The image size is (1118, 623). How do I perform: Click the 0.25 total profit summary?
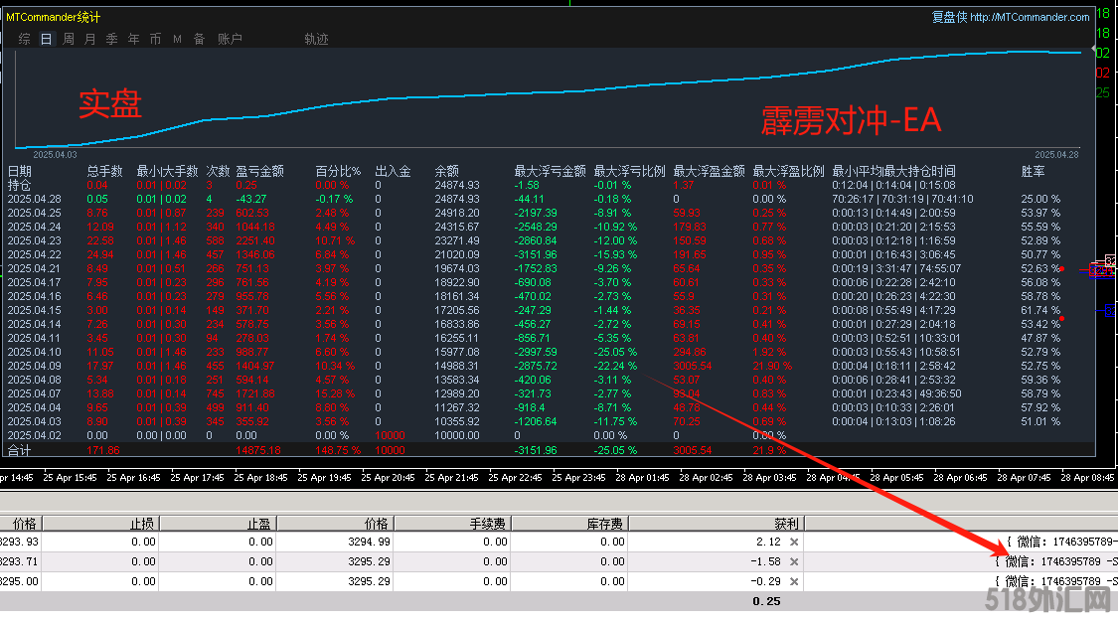[766, 601]
